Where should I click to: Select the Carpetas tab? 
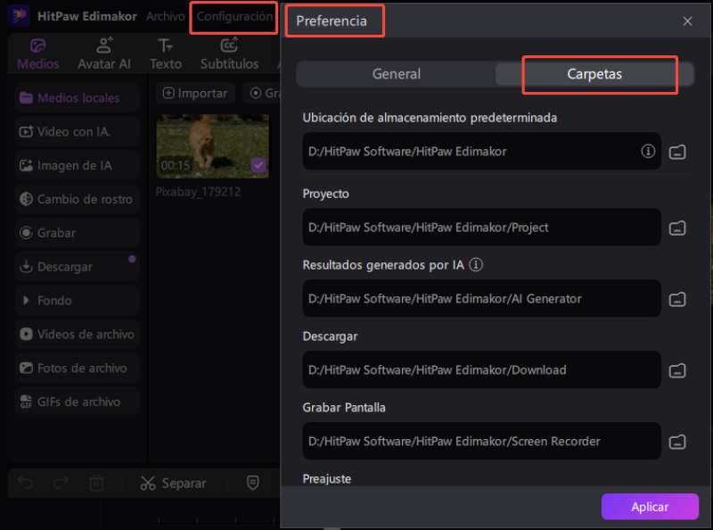pyautogui.click(x=594, y=75)
